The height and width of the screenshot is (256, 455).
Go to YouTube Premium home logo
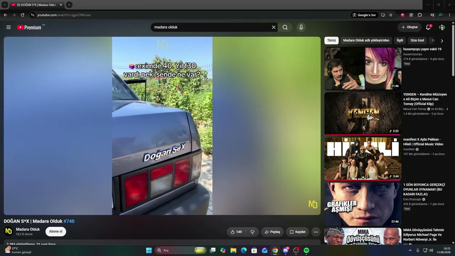tap(29, 27)
